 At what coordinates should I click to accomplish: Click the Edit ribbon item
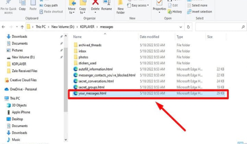click(173, 5)
